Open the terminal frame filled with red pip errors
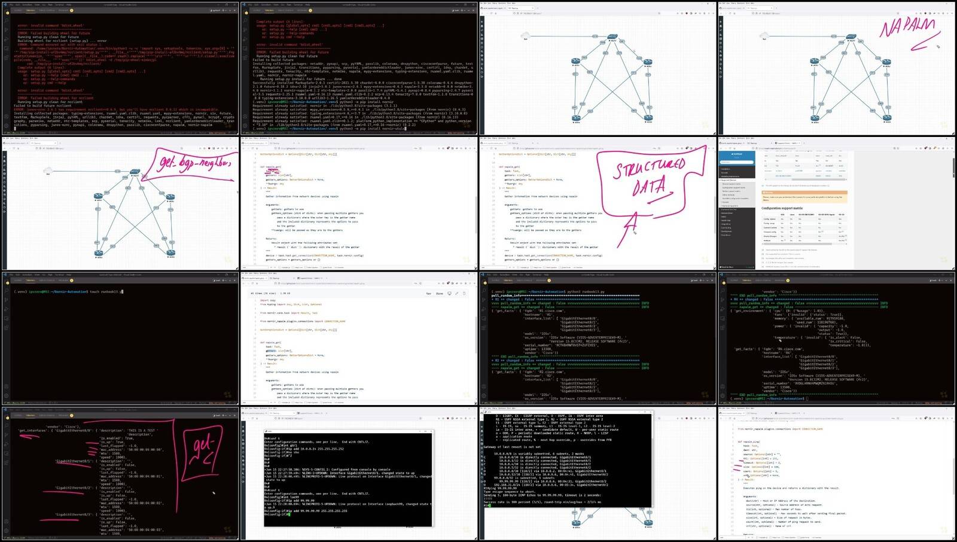Screen dimensions: 957x542 tap(120, 68)
